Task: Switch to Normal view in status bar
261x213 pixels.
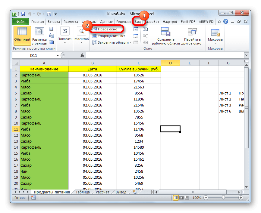Action: coord(176,198)
